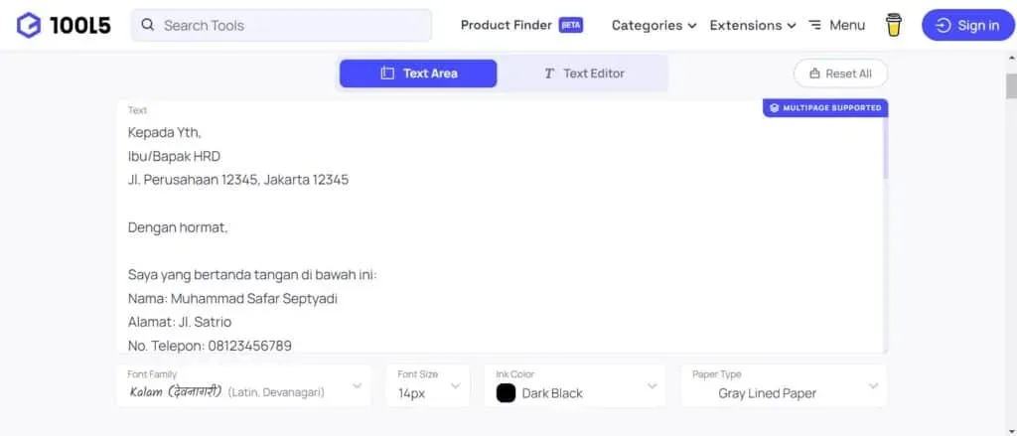Image resolution: width=1017 pixels, height=436 pixels.
Task: Switch to the Text Editor tab
Action: (583, 73)
